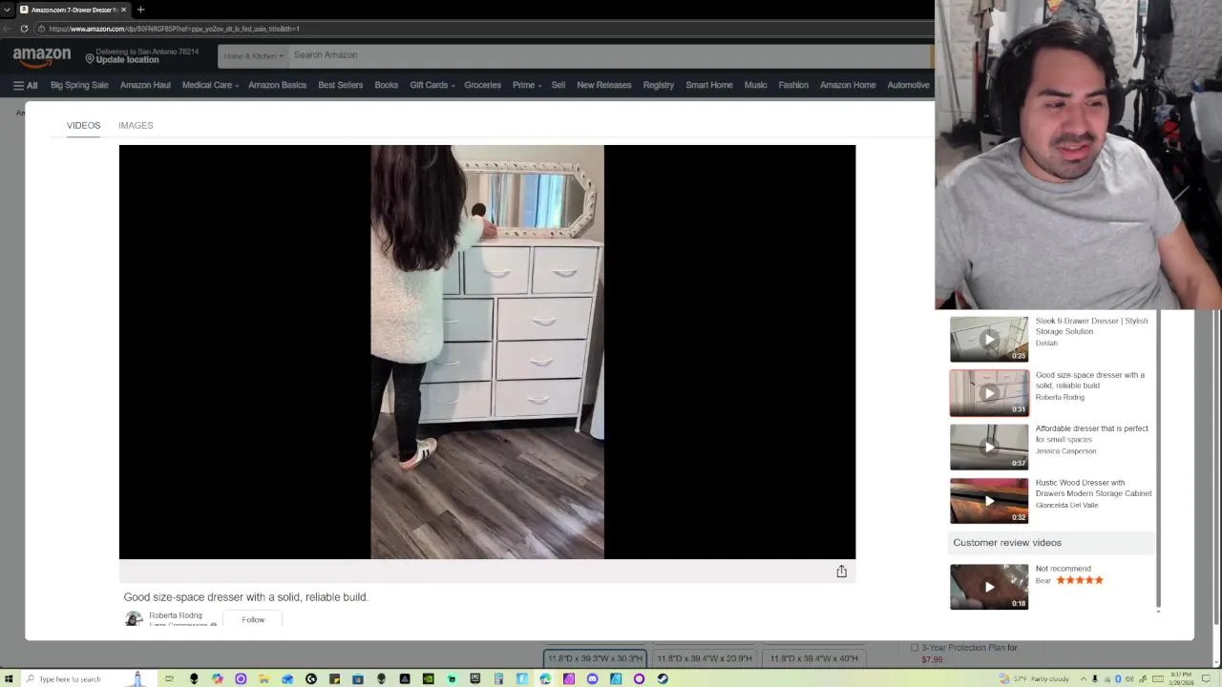The width and height of the screenshot is (1222, 687).
Task: Open the volume tray icon
Action: click(1129, 678)
